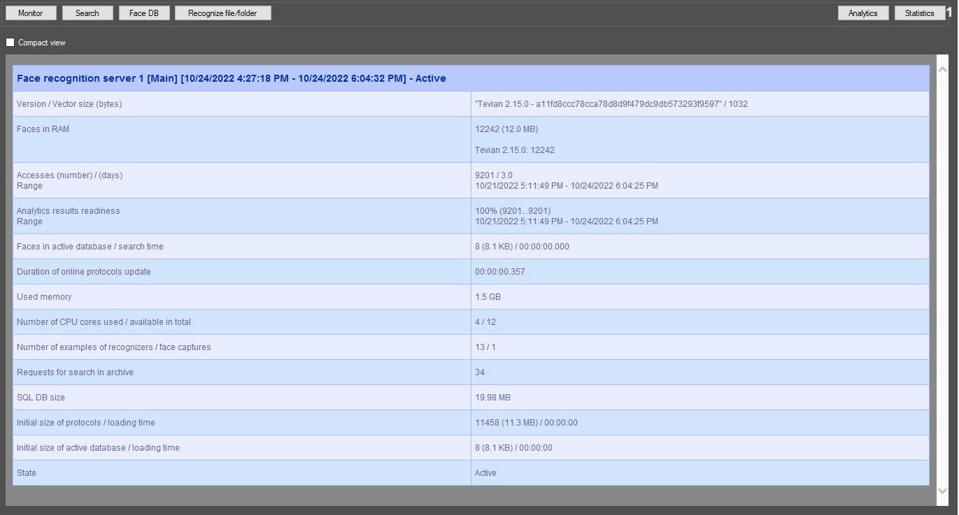Click the scroll up arrow of the server panel
This screenshot has height=515, width=959.
tap(942, 70)
